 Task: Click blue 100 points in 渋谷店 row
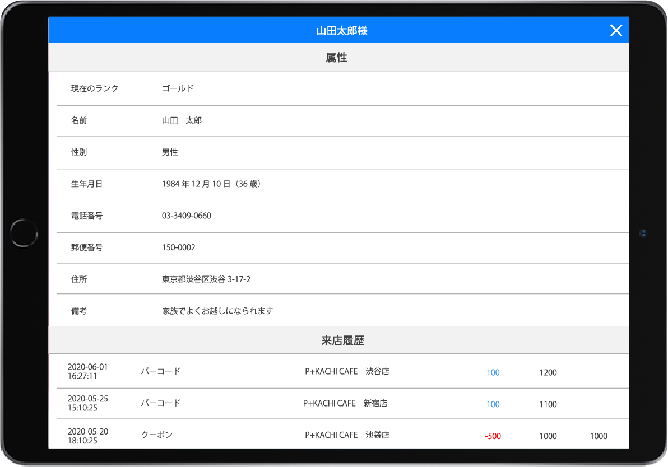tap(493, 372)
